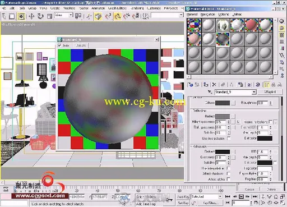
Task: Open the named selection sets dropdown
Action: coord(167,15)
